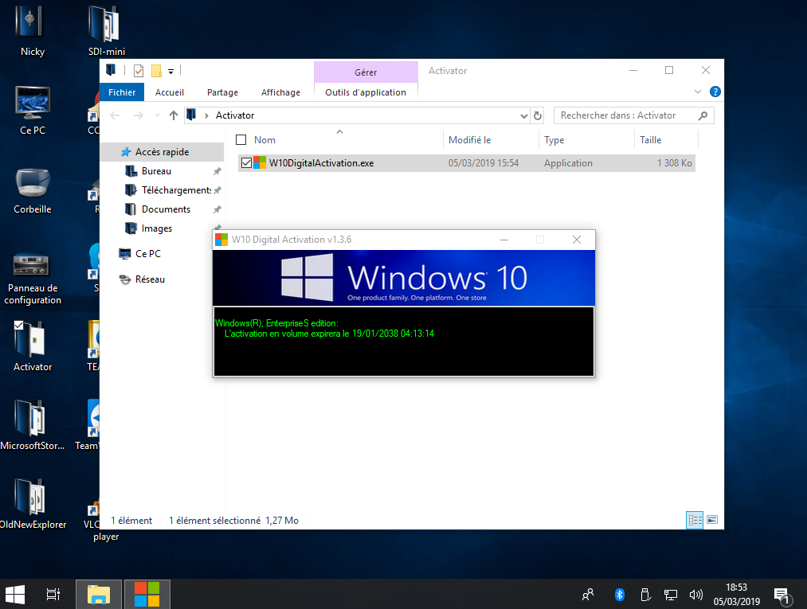
Task: Click the Explorer help question mark icon
Action: 715,92
